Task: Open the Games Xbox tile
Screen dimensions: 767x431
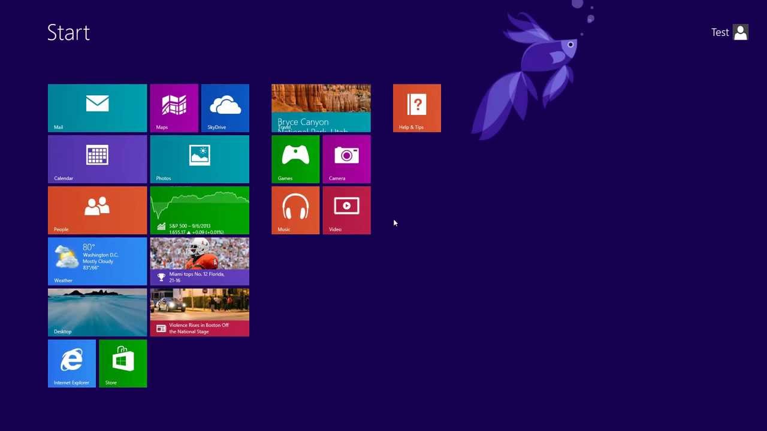Action: point(295,159)
